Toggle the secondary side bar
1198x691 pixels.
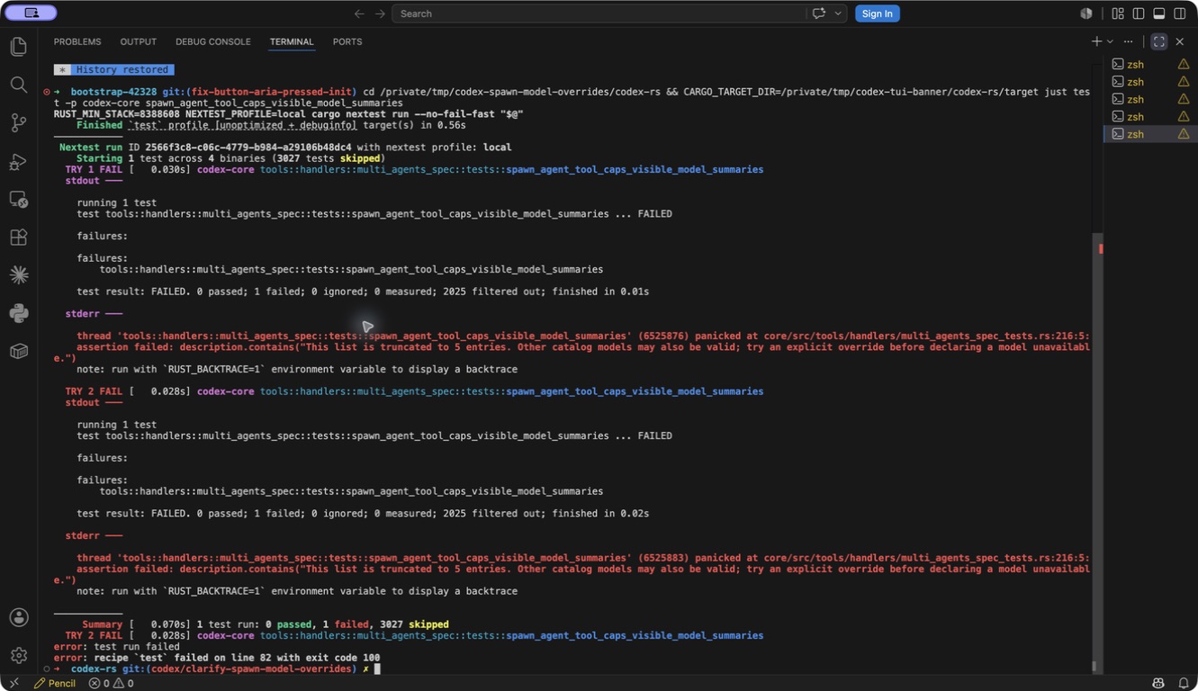click(x=1180, y=13)
